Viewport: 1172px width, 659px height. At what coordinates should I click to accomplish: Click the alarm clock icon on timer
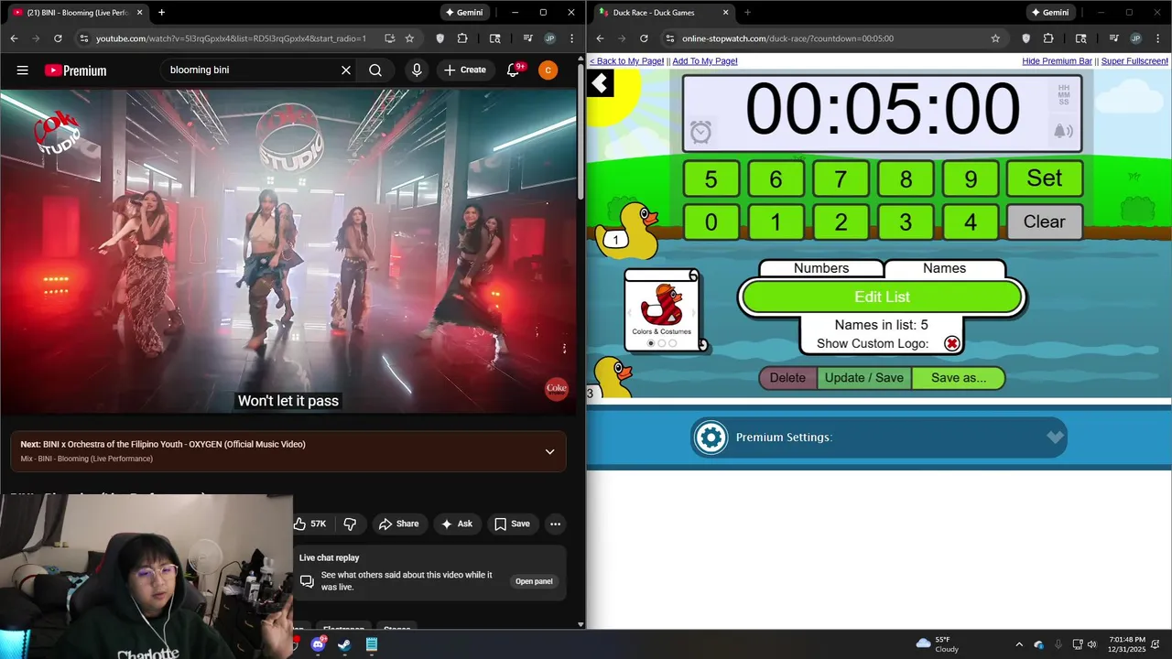[x=700, y=133]
